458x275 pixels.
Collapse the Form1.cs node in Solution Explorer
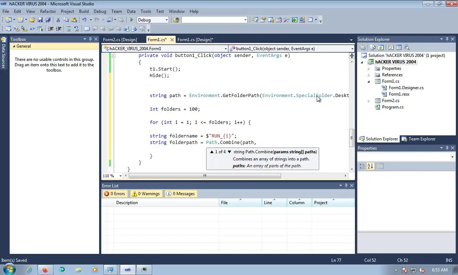coord(369,81)
